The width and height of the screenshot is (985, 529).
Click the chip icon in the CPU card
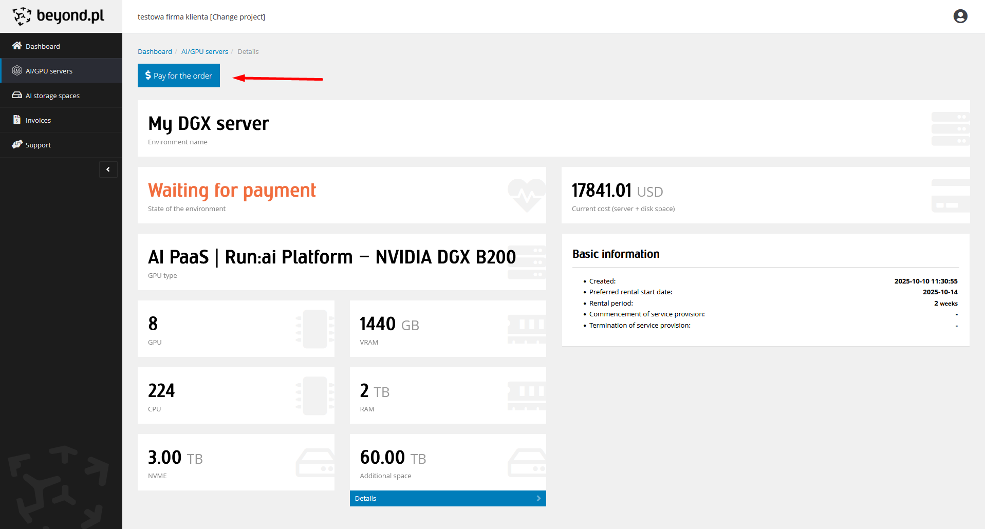pyautogui.click(x=315, y=396)
